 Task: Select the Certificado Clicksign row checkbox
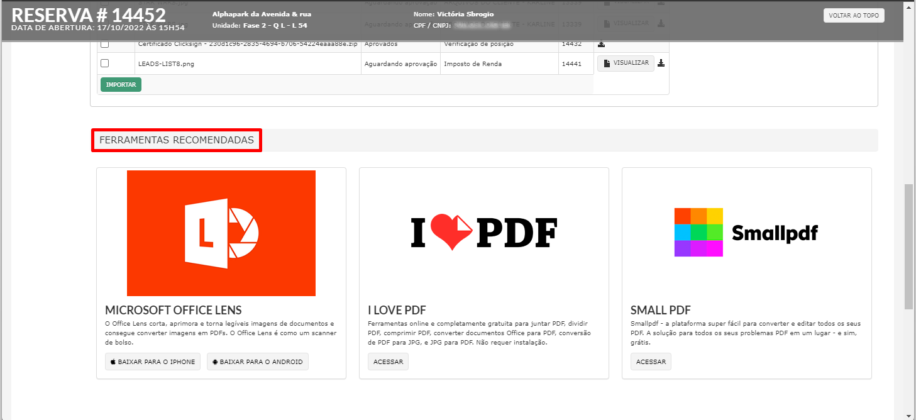click(105, 44)
